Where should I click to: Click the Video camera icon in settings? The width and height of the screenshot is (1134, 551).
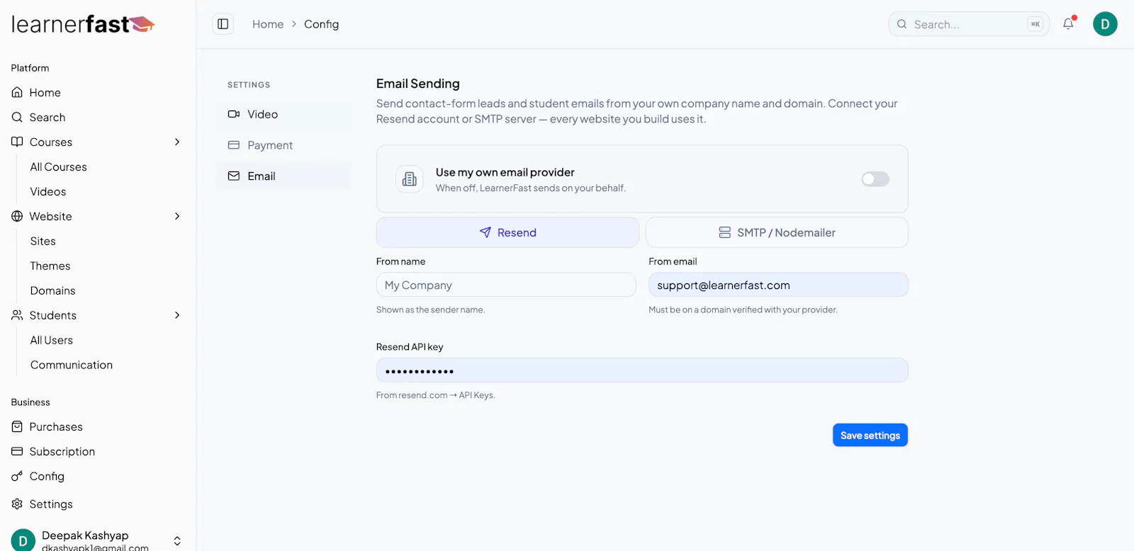(234, 114)
